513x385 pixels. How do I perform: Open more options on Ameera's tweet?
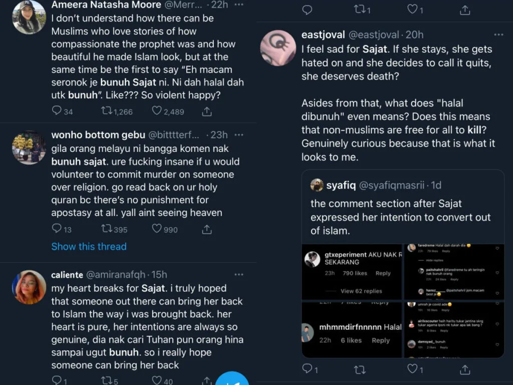click(x=239, y=5)
